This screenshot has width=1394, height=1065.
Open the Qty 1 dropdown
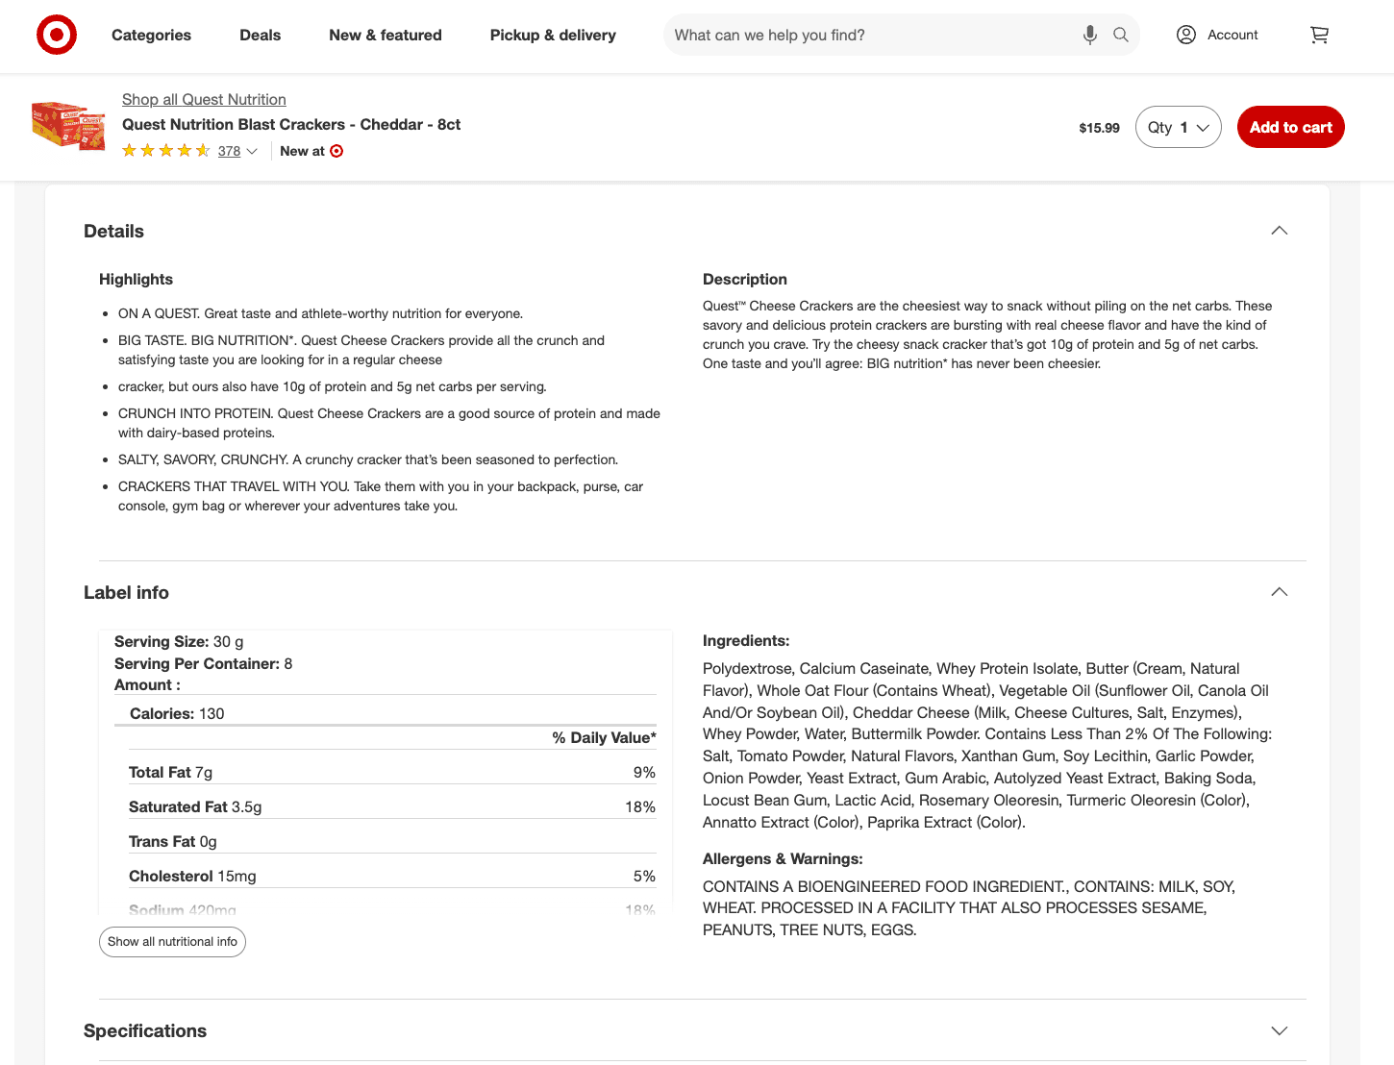tap(1179, 127)
